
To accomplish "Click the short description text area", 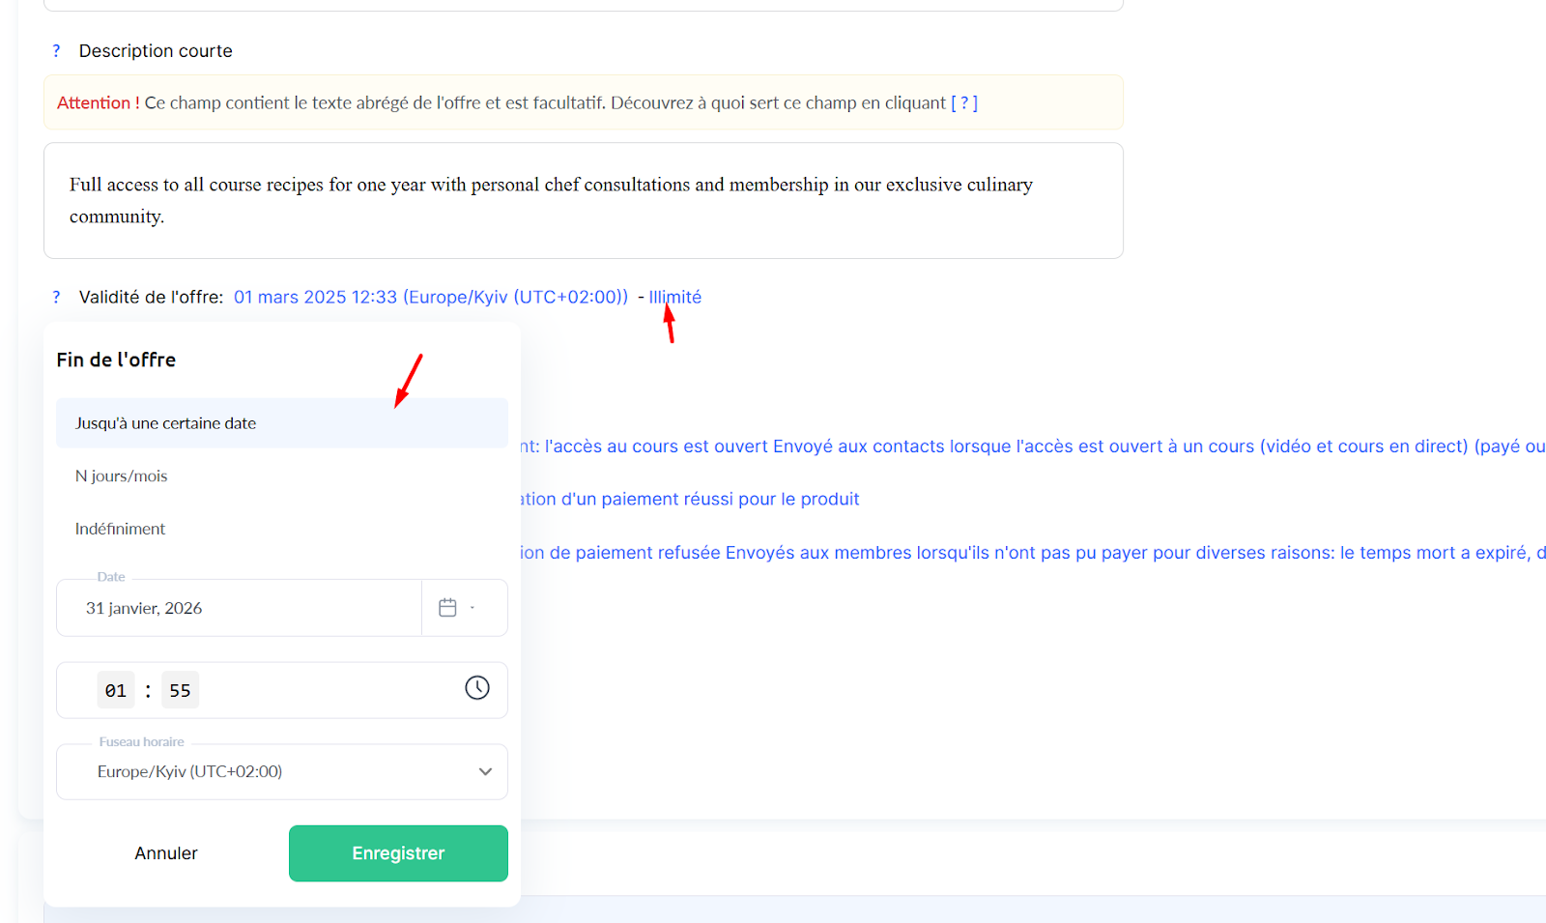I will [x=583, y=201].
